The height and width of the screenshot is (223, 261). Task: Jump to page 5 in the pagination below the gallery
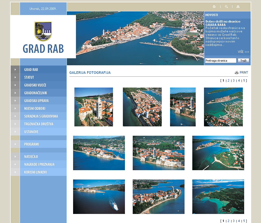click(x=244, y=221)
